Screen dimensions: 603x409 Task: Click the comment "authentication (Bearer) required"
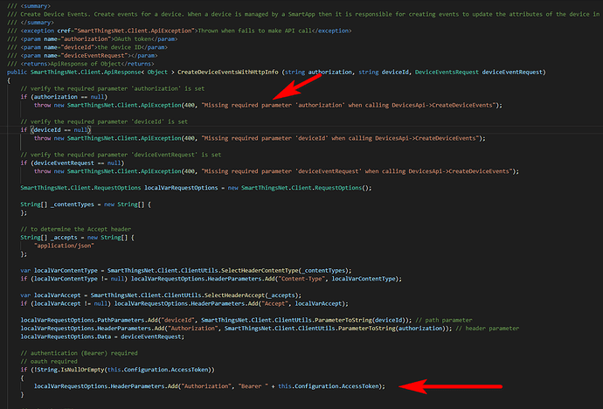(x=79, y=353)
